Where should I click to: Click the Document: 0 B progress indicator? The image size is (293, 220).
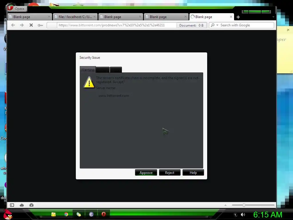coord(191,25)
